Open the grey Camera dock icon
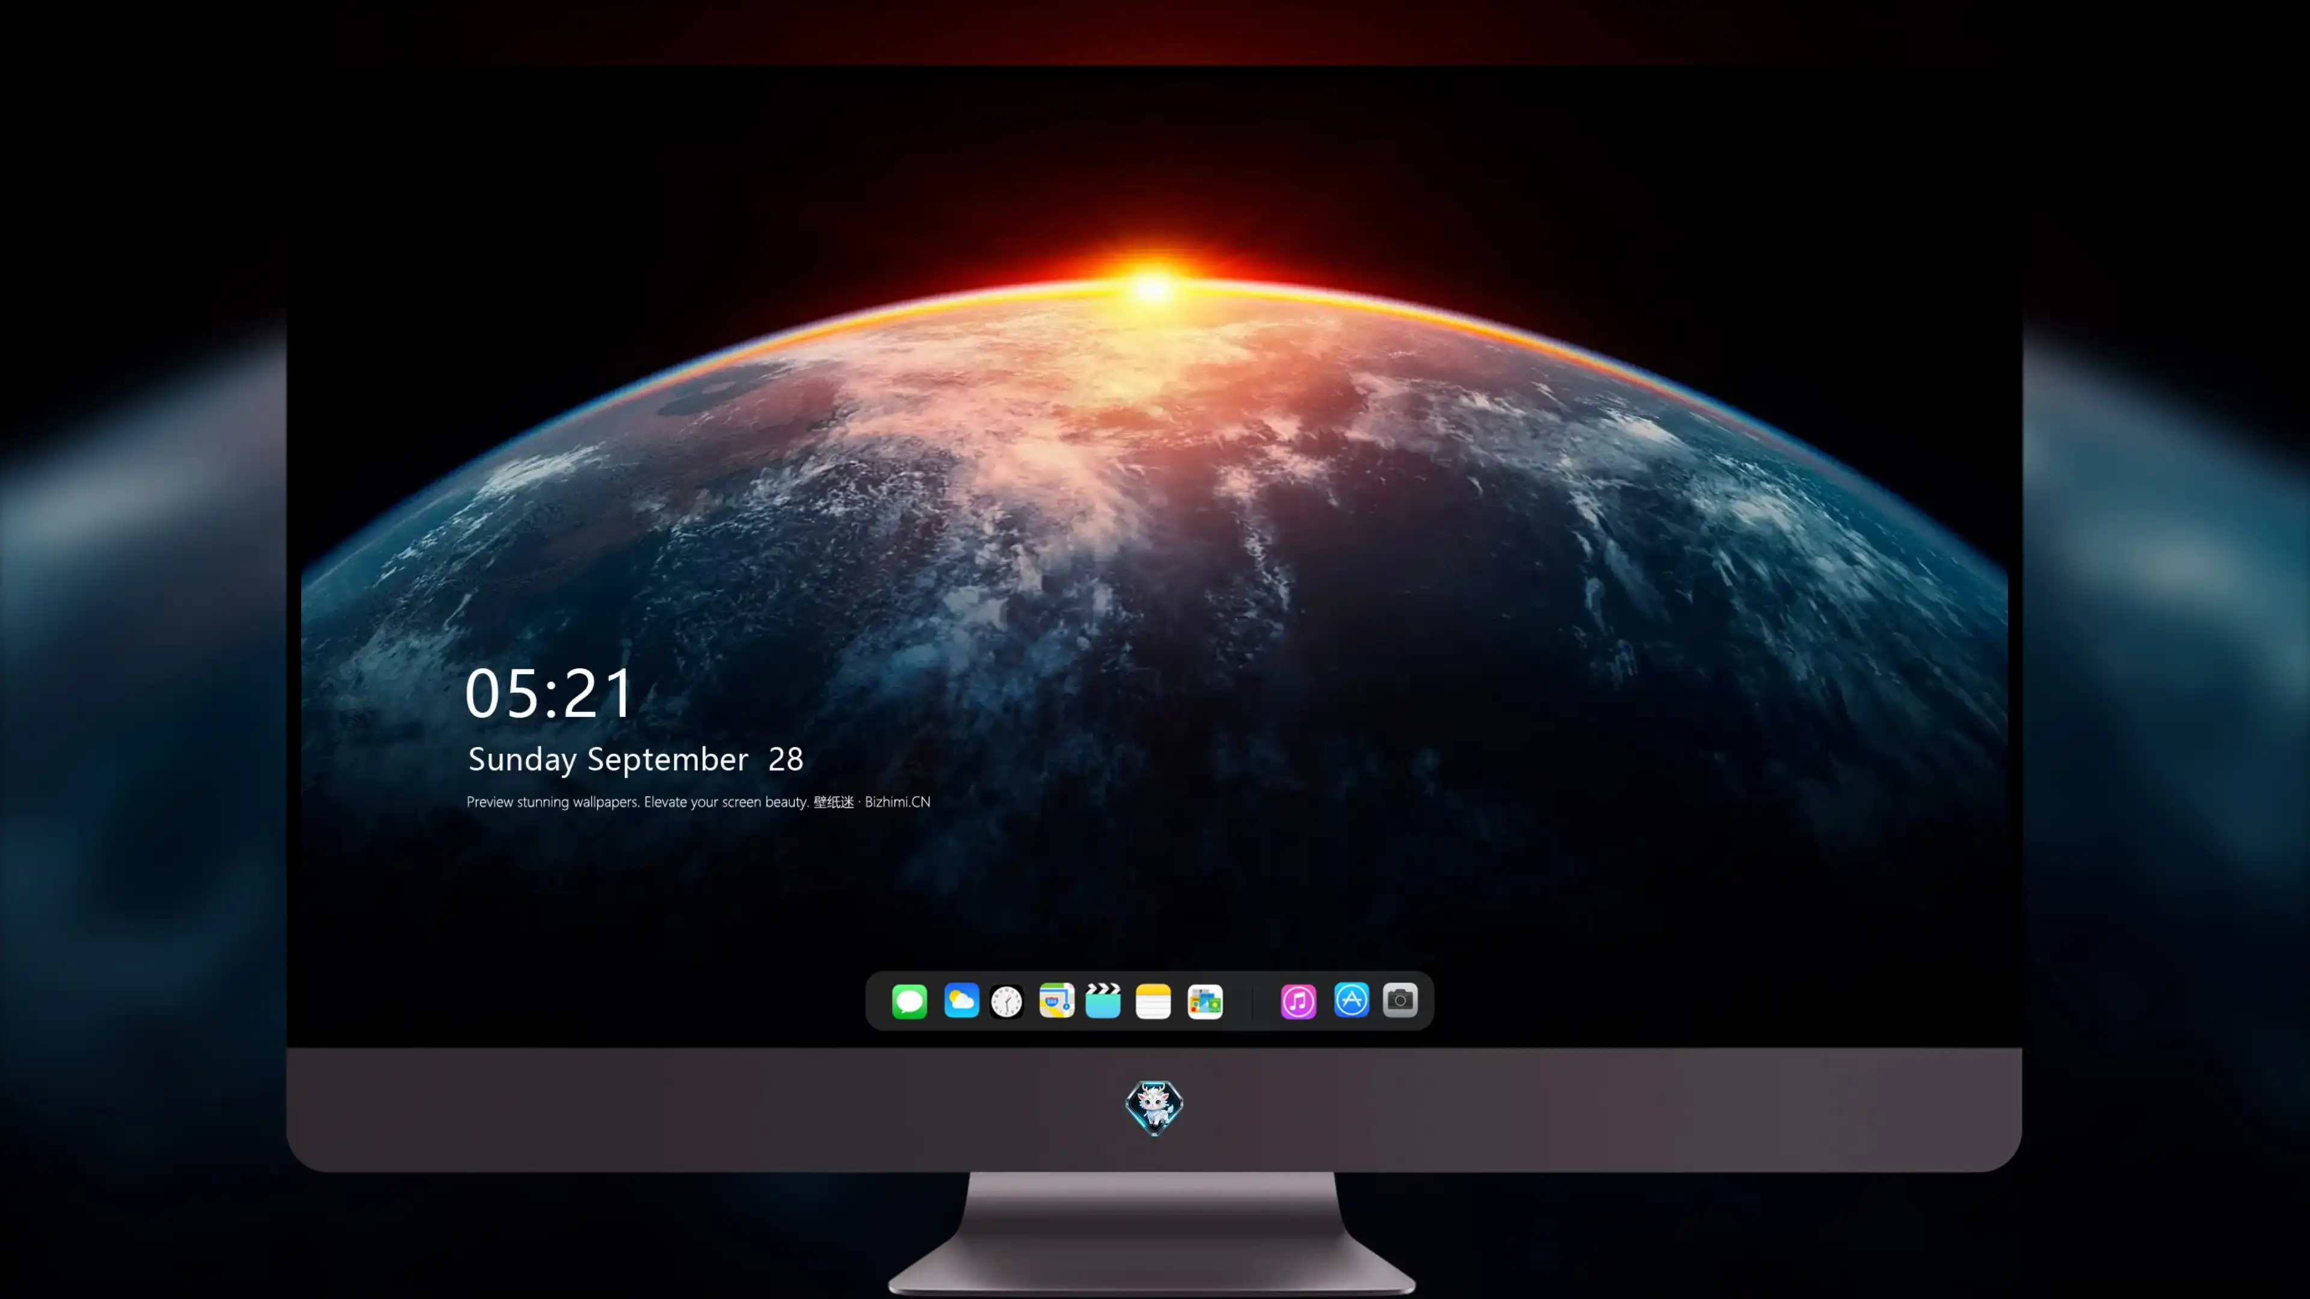This screenshot has width=2310, height=1299. tap(1400, 1001)
